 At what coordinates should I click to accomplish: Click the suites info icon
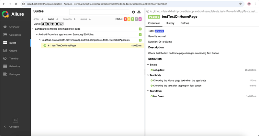[133, 12]
